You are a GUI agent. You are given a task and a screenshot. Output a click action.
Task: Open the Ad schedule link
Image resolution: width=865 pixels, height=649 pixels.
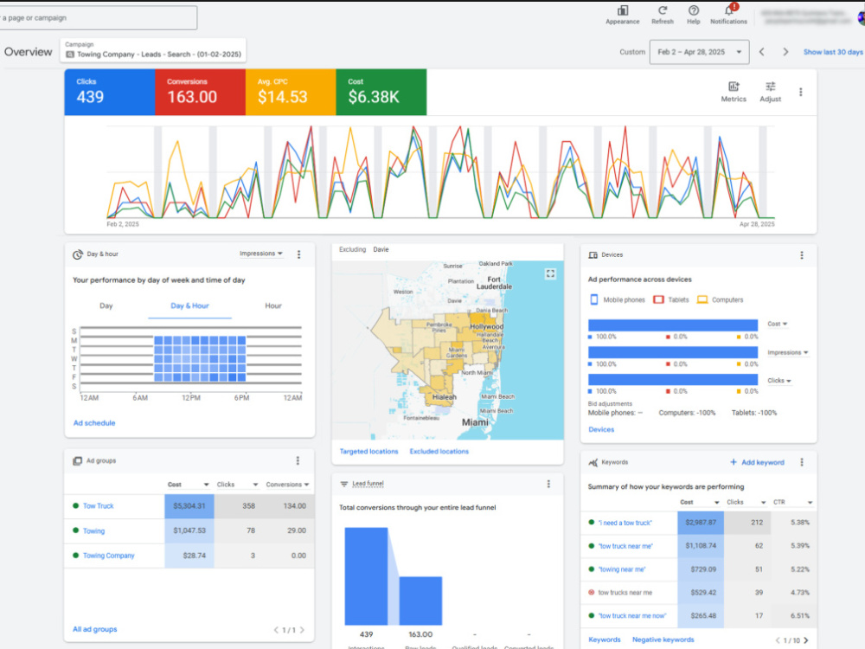pyautogui.click(x=94, y=423)
